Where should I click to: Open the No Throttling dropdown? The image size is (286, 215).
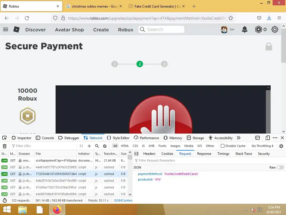262,146
